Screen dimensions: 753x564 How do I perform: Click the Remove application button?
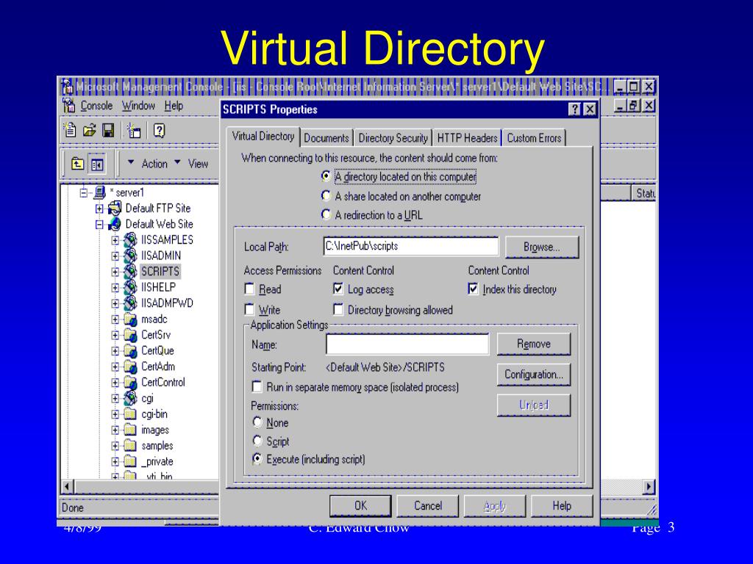coord(534,344)
